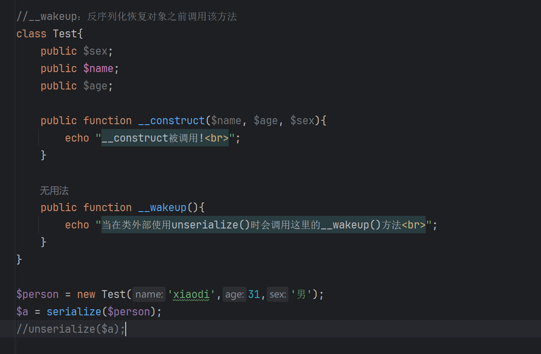Click the class keyword

tap(31, 34)
